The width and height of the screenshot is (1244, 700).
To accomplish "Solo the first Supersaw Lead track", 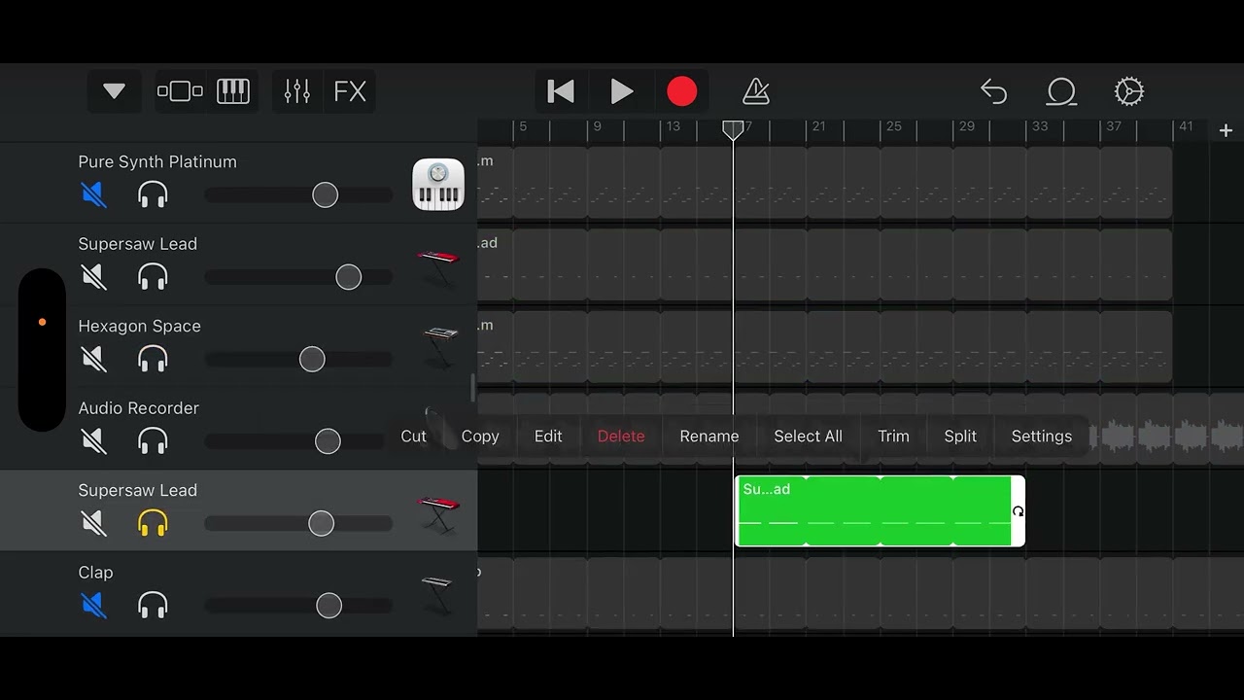I will (x=153, y=277).
